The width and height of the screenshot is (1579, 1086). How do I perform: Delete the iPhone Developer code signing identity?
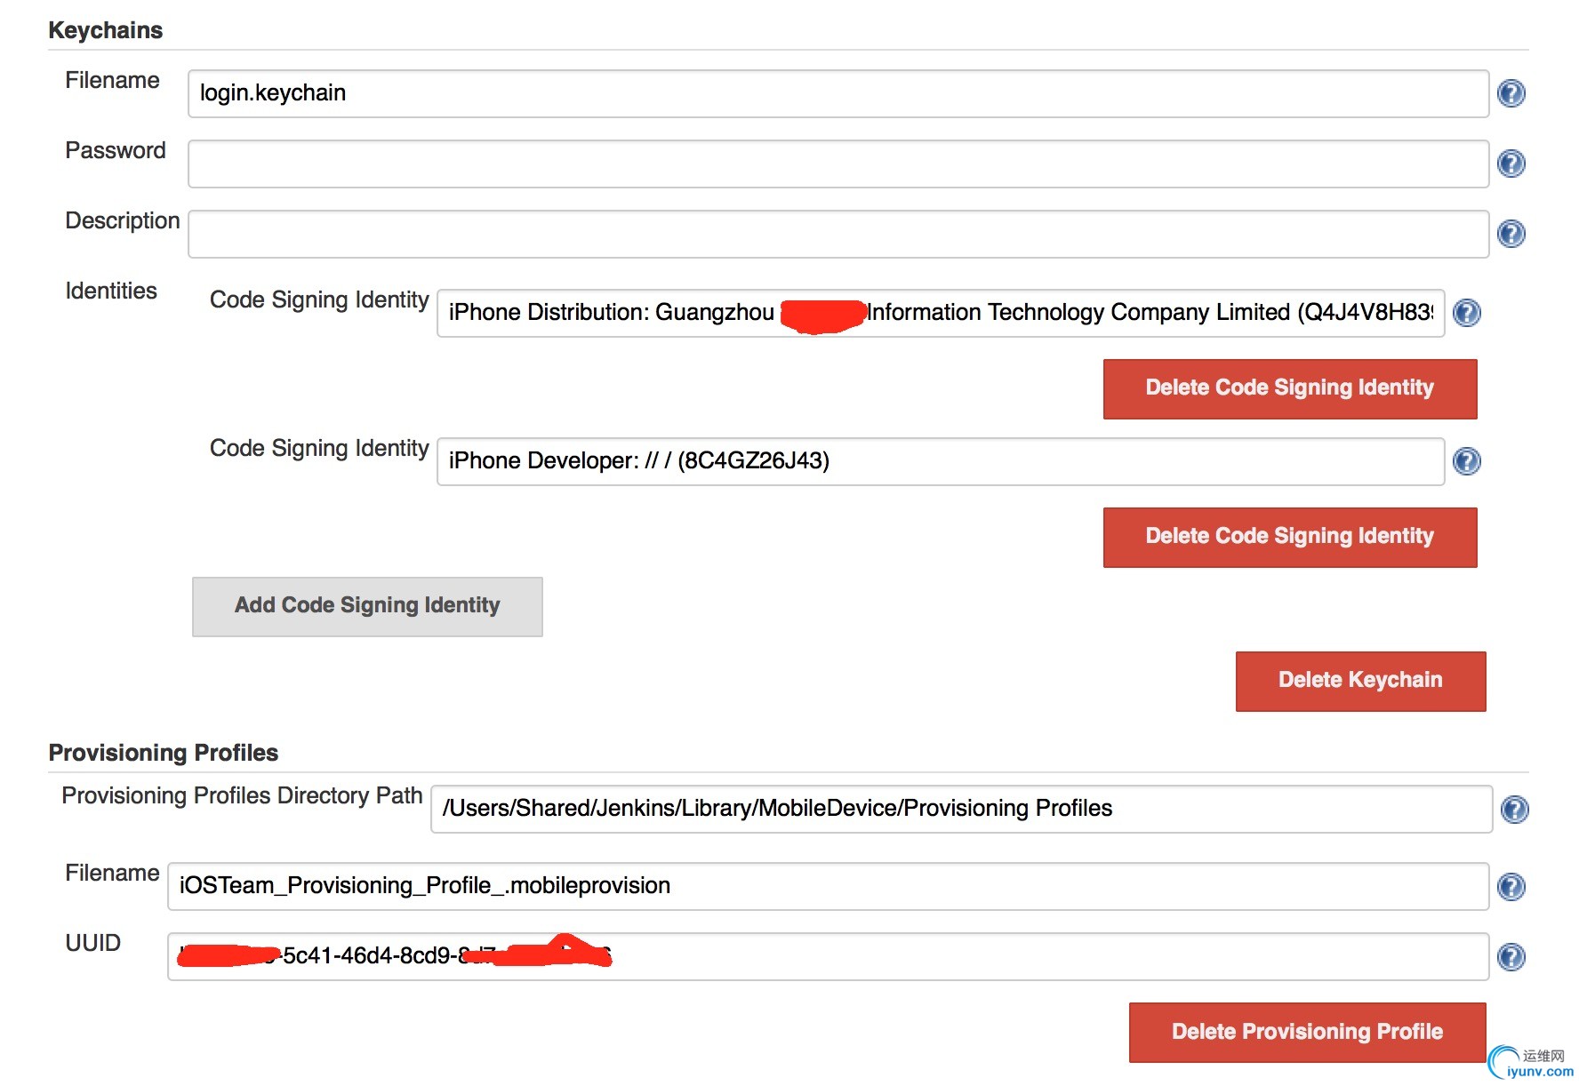point(1290,537)
